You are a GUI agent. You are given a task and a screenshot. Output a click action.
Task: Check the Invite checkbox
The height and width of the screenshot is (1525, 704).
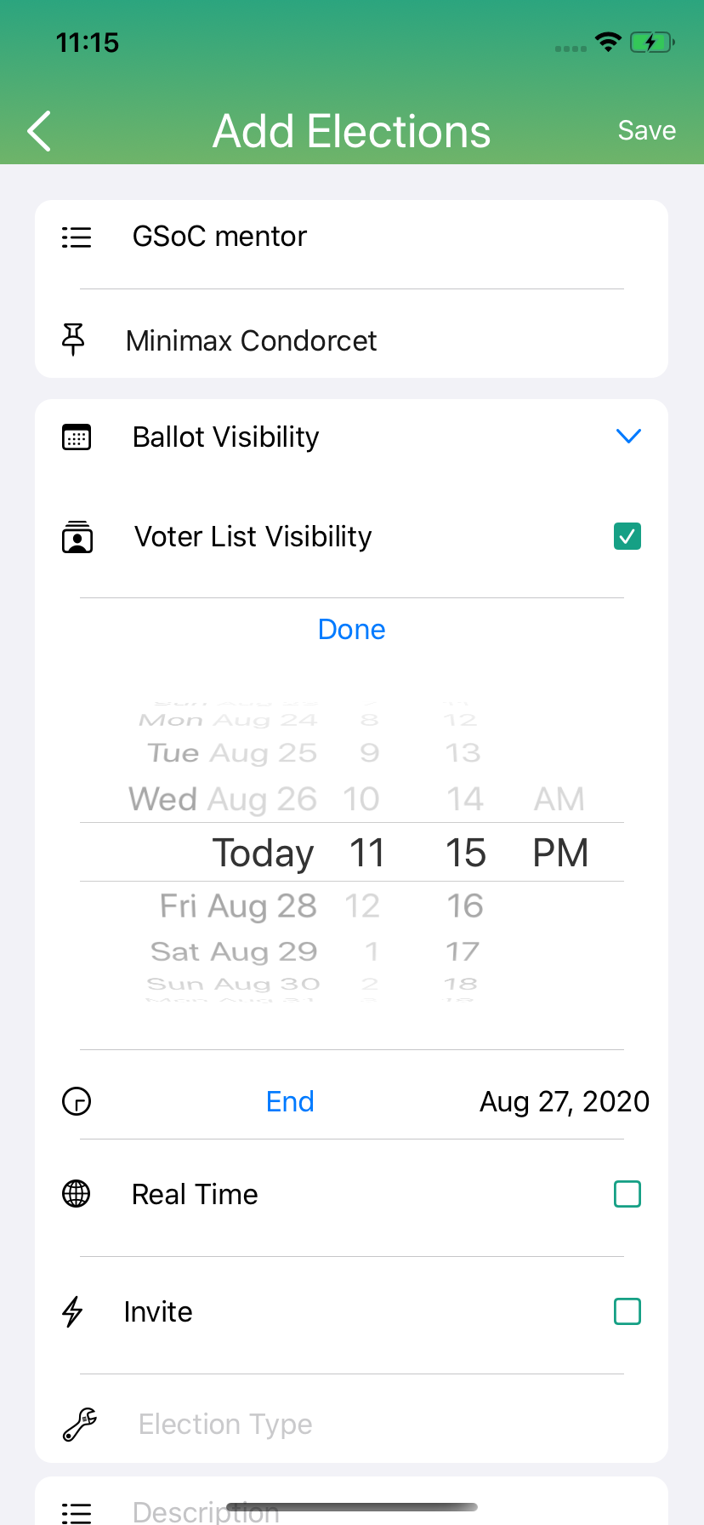(x=627, y=1312)
